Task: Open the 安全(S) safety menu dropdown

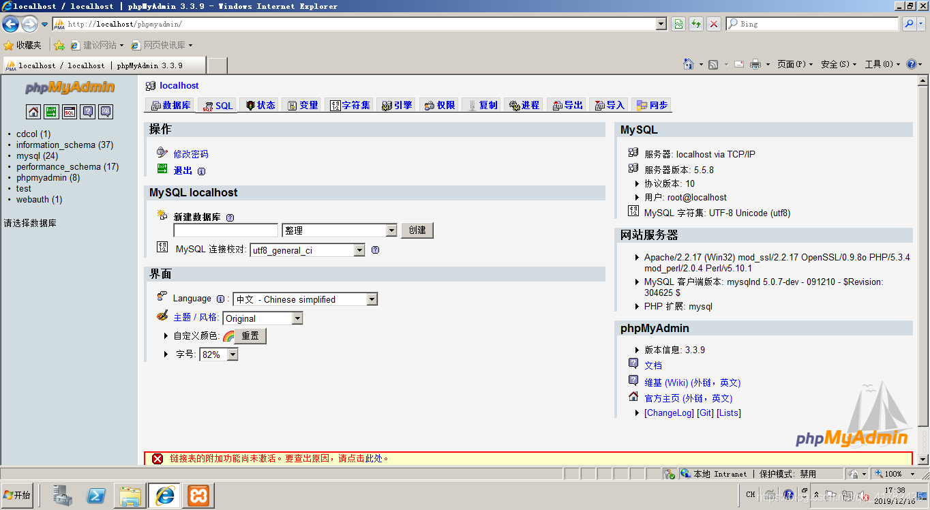Action: coord(839,64)
